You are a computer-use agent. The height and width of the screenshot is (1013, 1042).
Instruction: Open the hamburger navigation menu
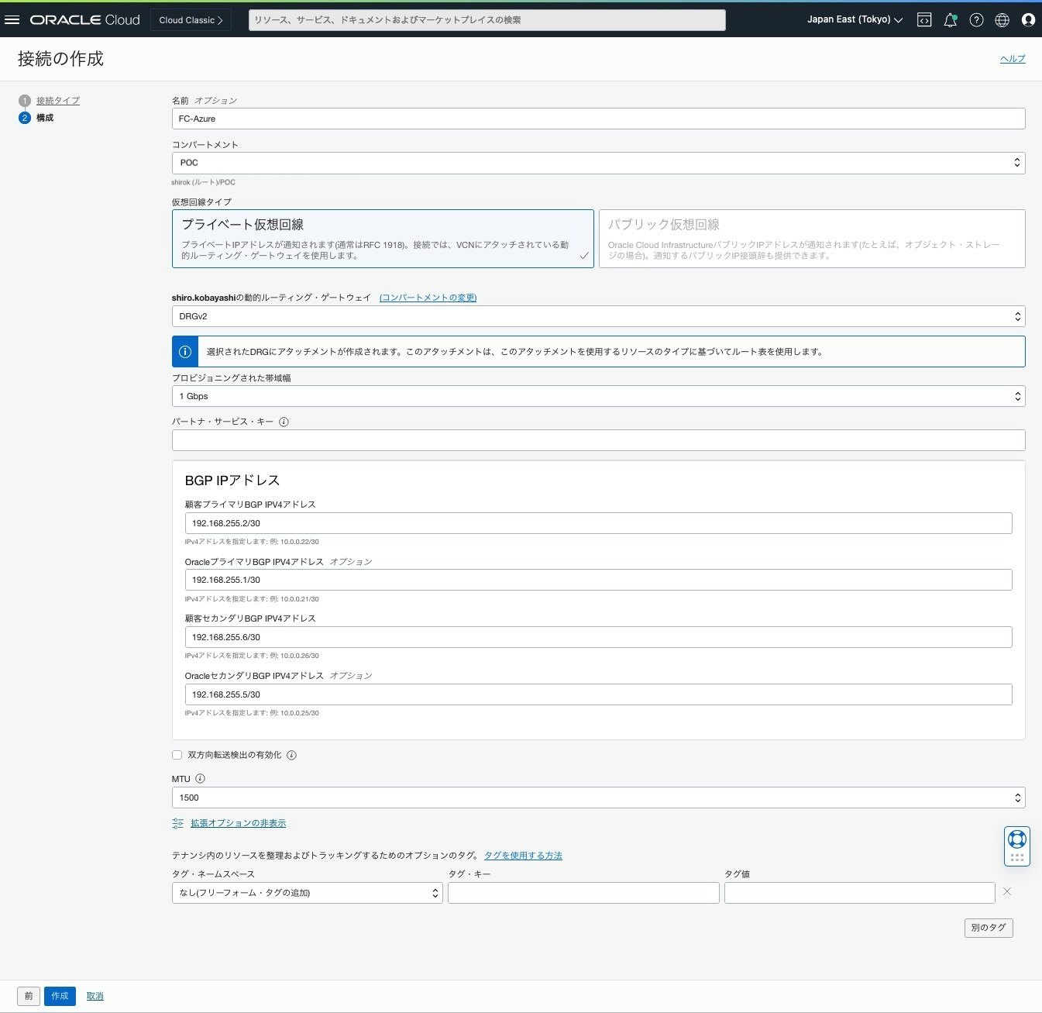(x=12, y=20)
